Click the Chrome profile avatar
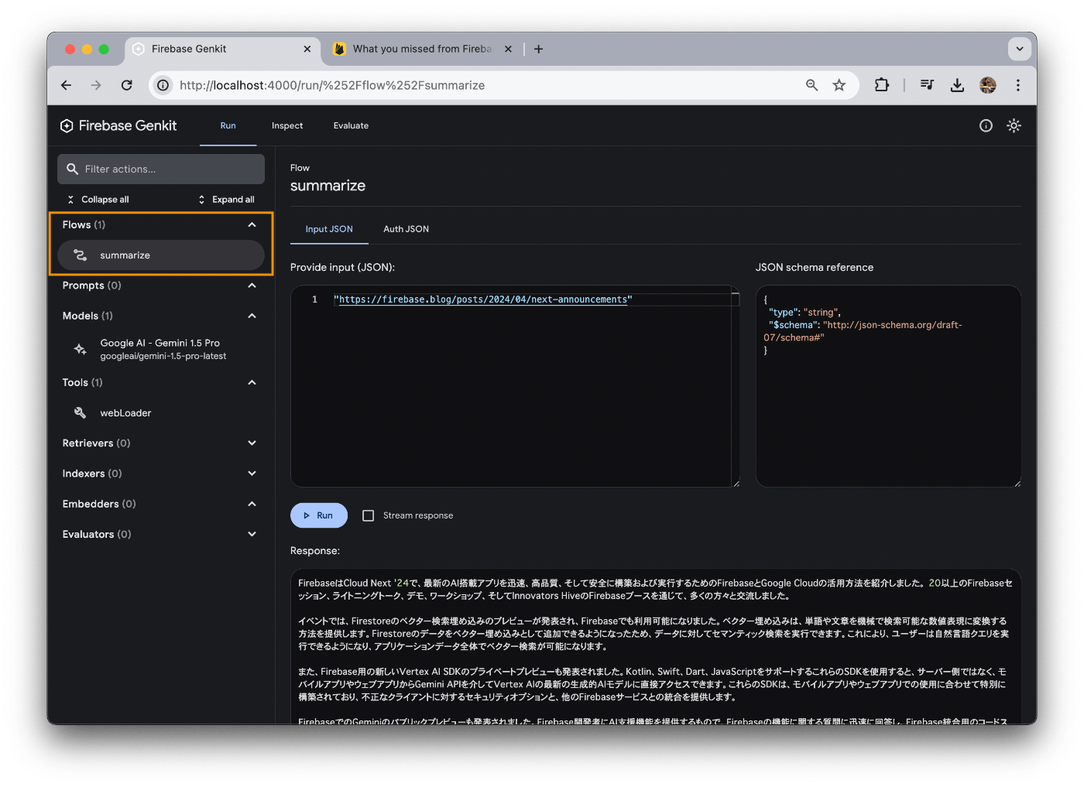 click(987, 85)
